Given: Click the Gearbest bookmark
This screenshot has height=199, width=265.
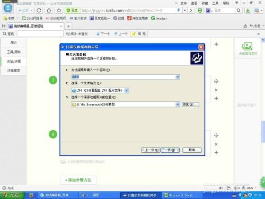Looking at the screenshot, I should pos(158,18).
